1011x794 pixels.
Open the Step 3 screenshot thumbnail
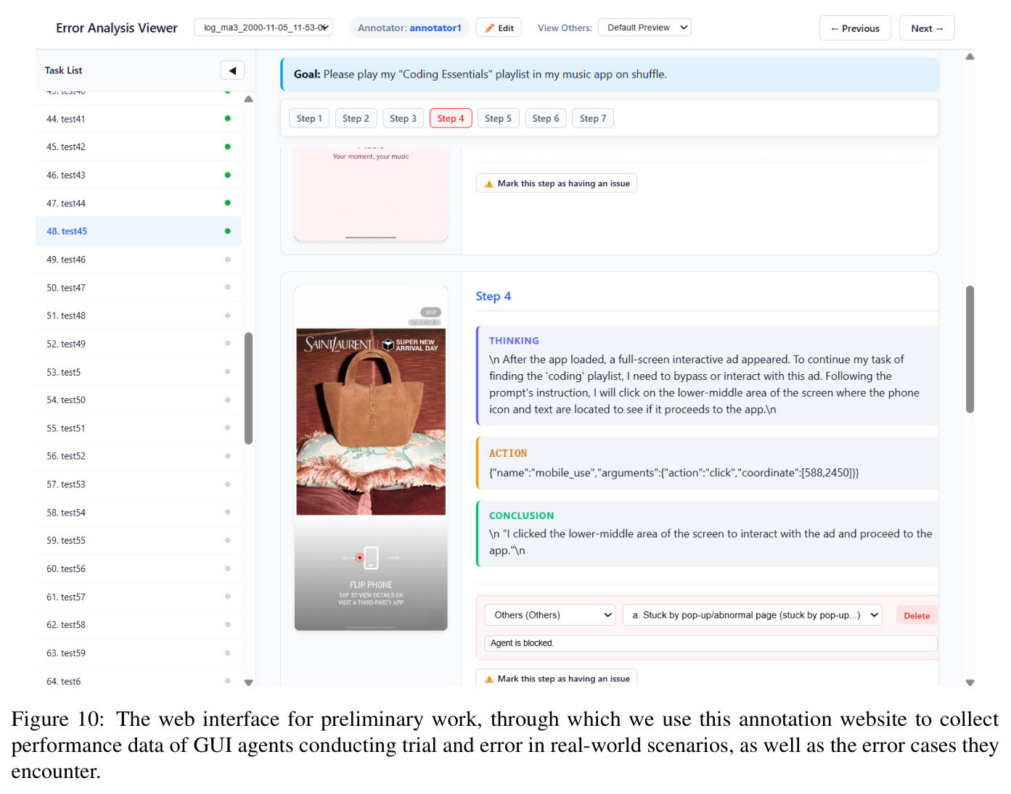coord(371,194)
